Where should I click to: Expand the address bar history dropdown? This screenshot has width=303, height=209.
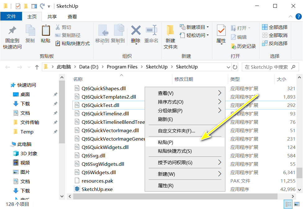click(228, 67)
